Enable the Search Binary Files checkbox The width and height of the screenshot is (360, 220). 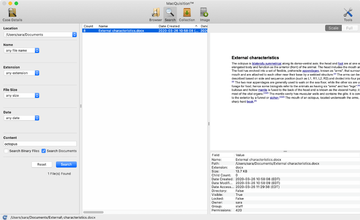coord(6,151)
